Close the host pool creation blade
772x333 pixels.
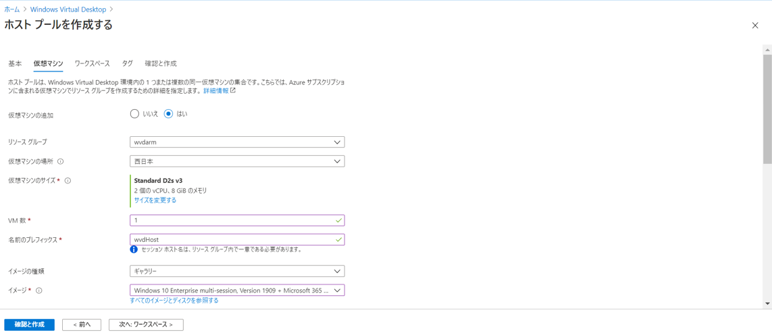tap(754, 26)
